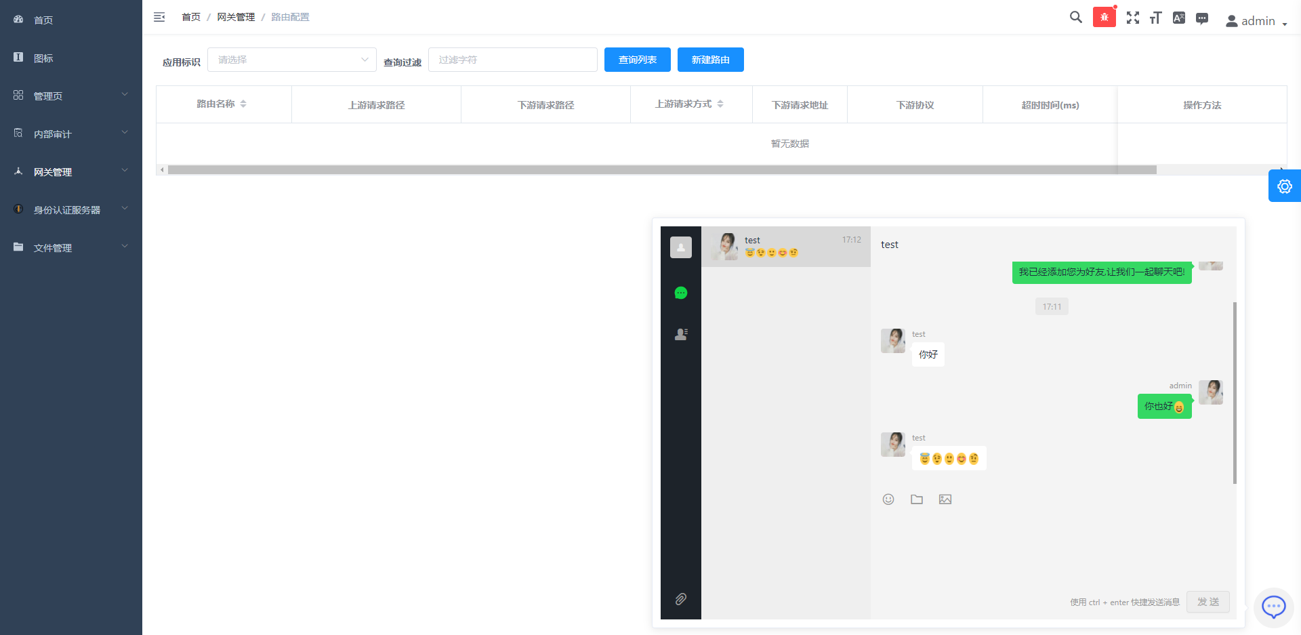The width and height of the screenshot is (1301, 635).
Task: Collapse the sidebar with the hamburger icon
Action: [x=159, y=17]
